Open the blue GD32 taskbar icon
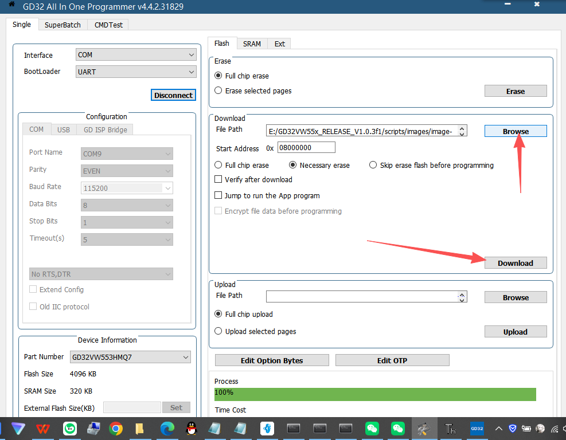The width and height of the screenshot is (566, 440). [477, 429]
